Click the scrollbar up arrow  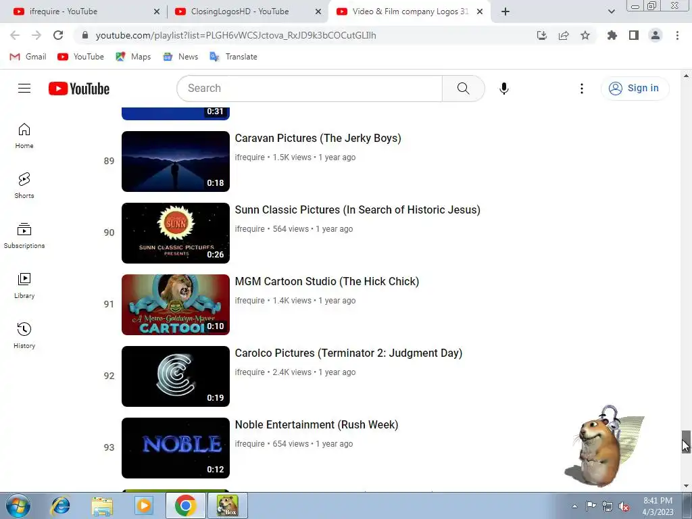[686, 76]
